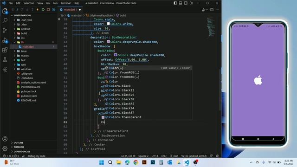Image resolution: width=297 pixels, height=167 pixels.
Task: Open the Edit menu
Action: pyautogui.click(x=18, y=3)
